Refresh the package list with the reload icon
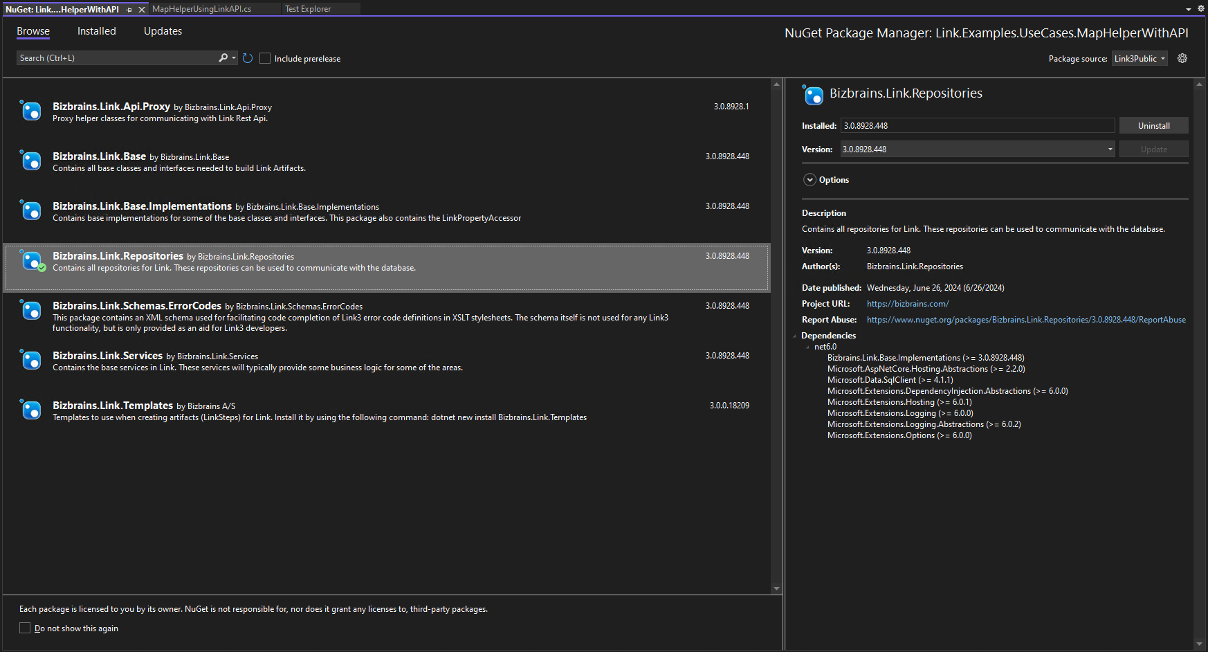 (248, 58)
